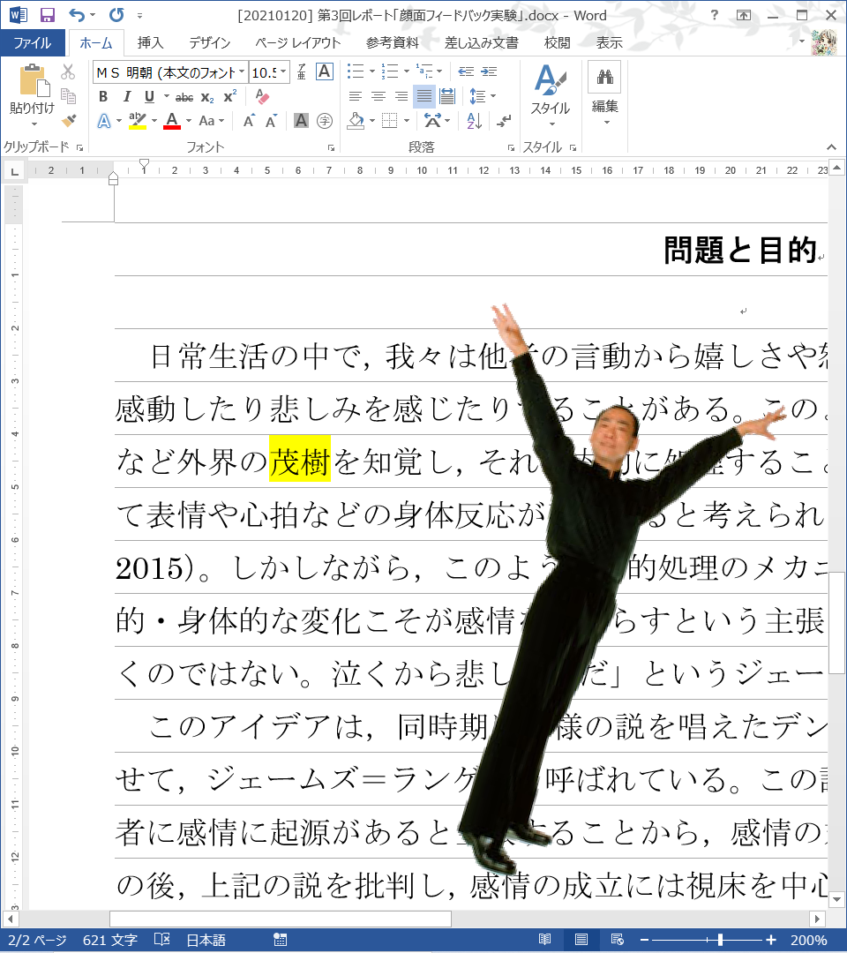Viewport: 847px width, 953px height.
Task: Click the bulleted list icon
Action: click(355, 71)
